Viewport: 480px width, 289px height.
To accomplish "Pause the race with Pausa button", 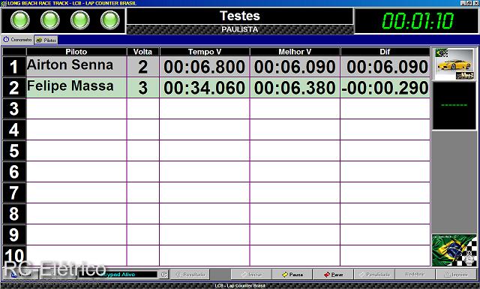I will coord(292,275).
